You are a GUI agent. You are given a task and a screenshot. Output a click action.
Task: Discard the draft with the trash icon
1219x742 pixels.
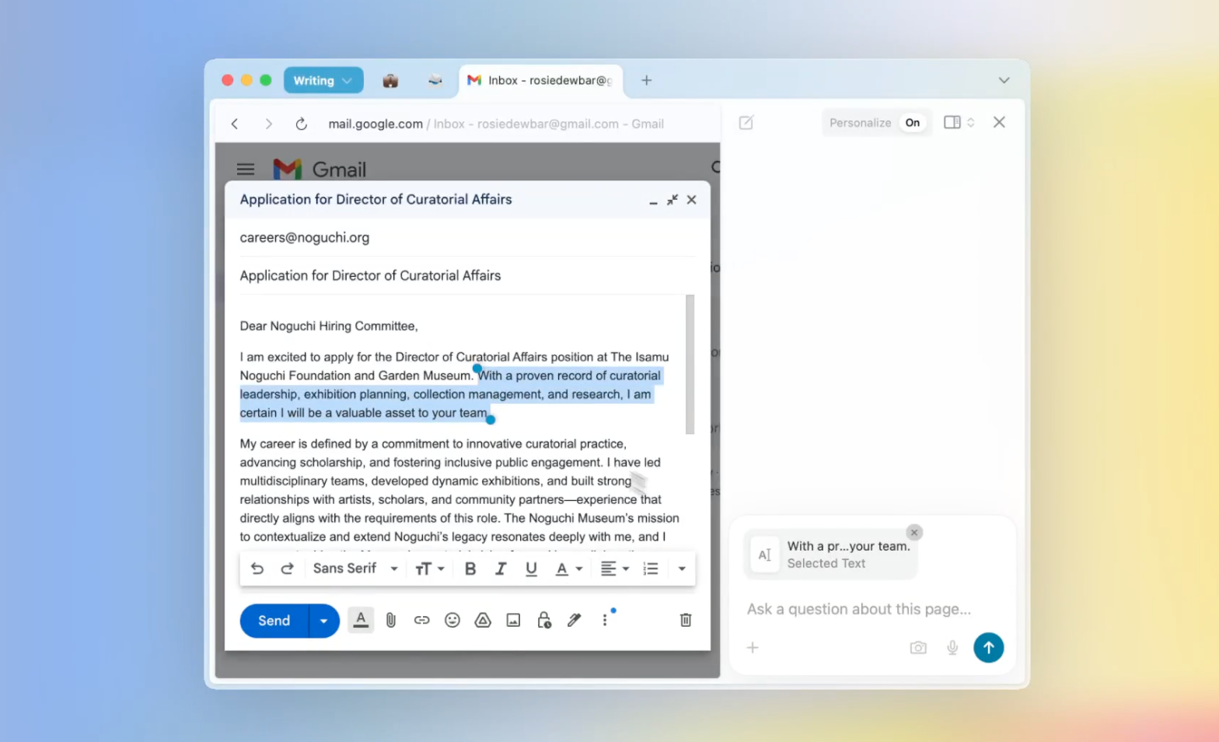click(686, 620)
